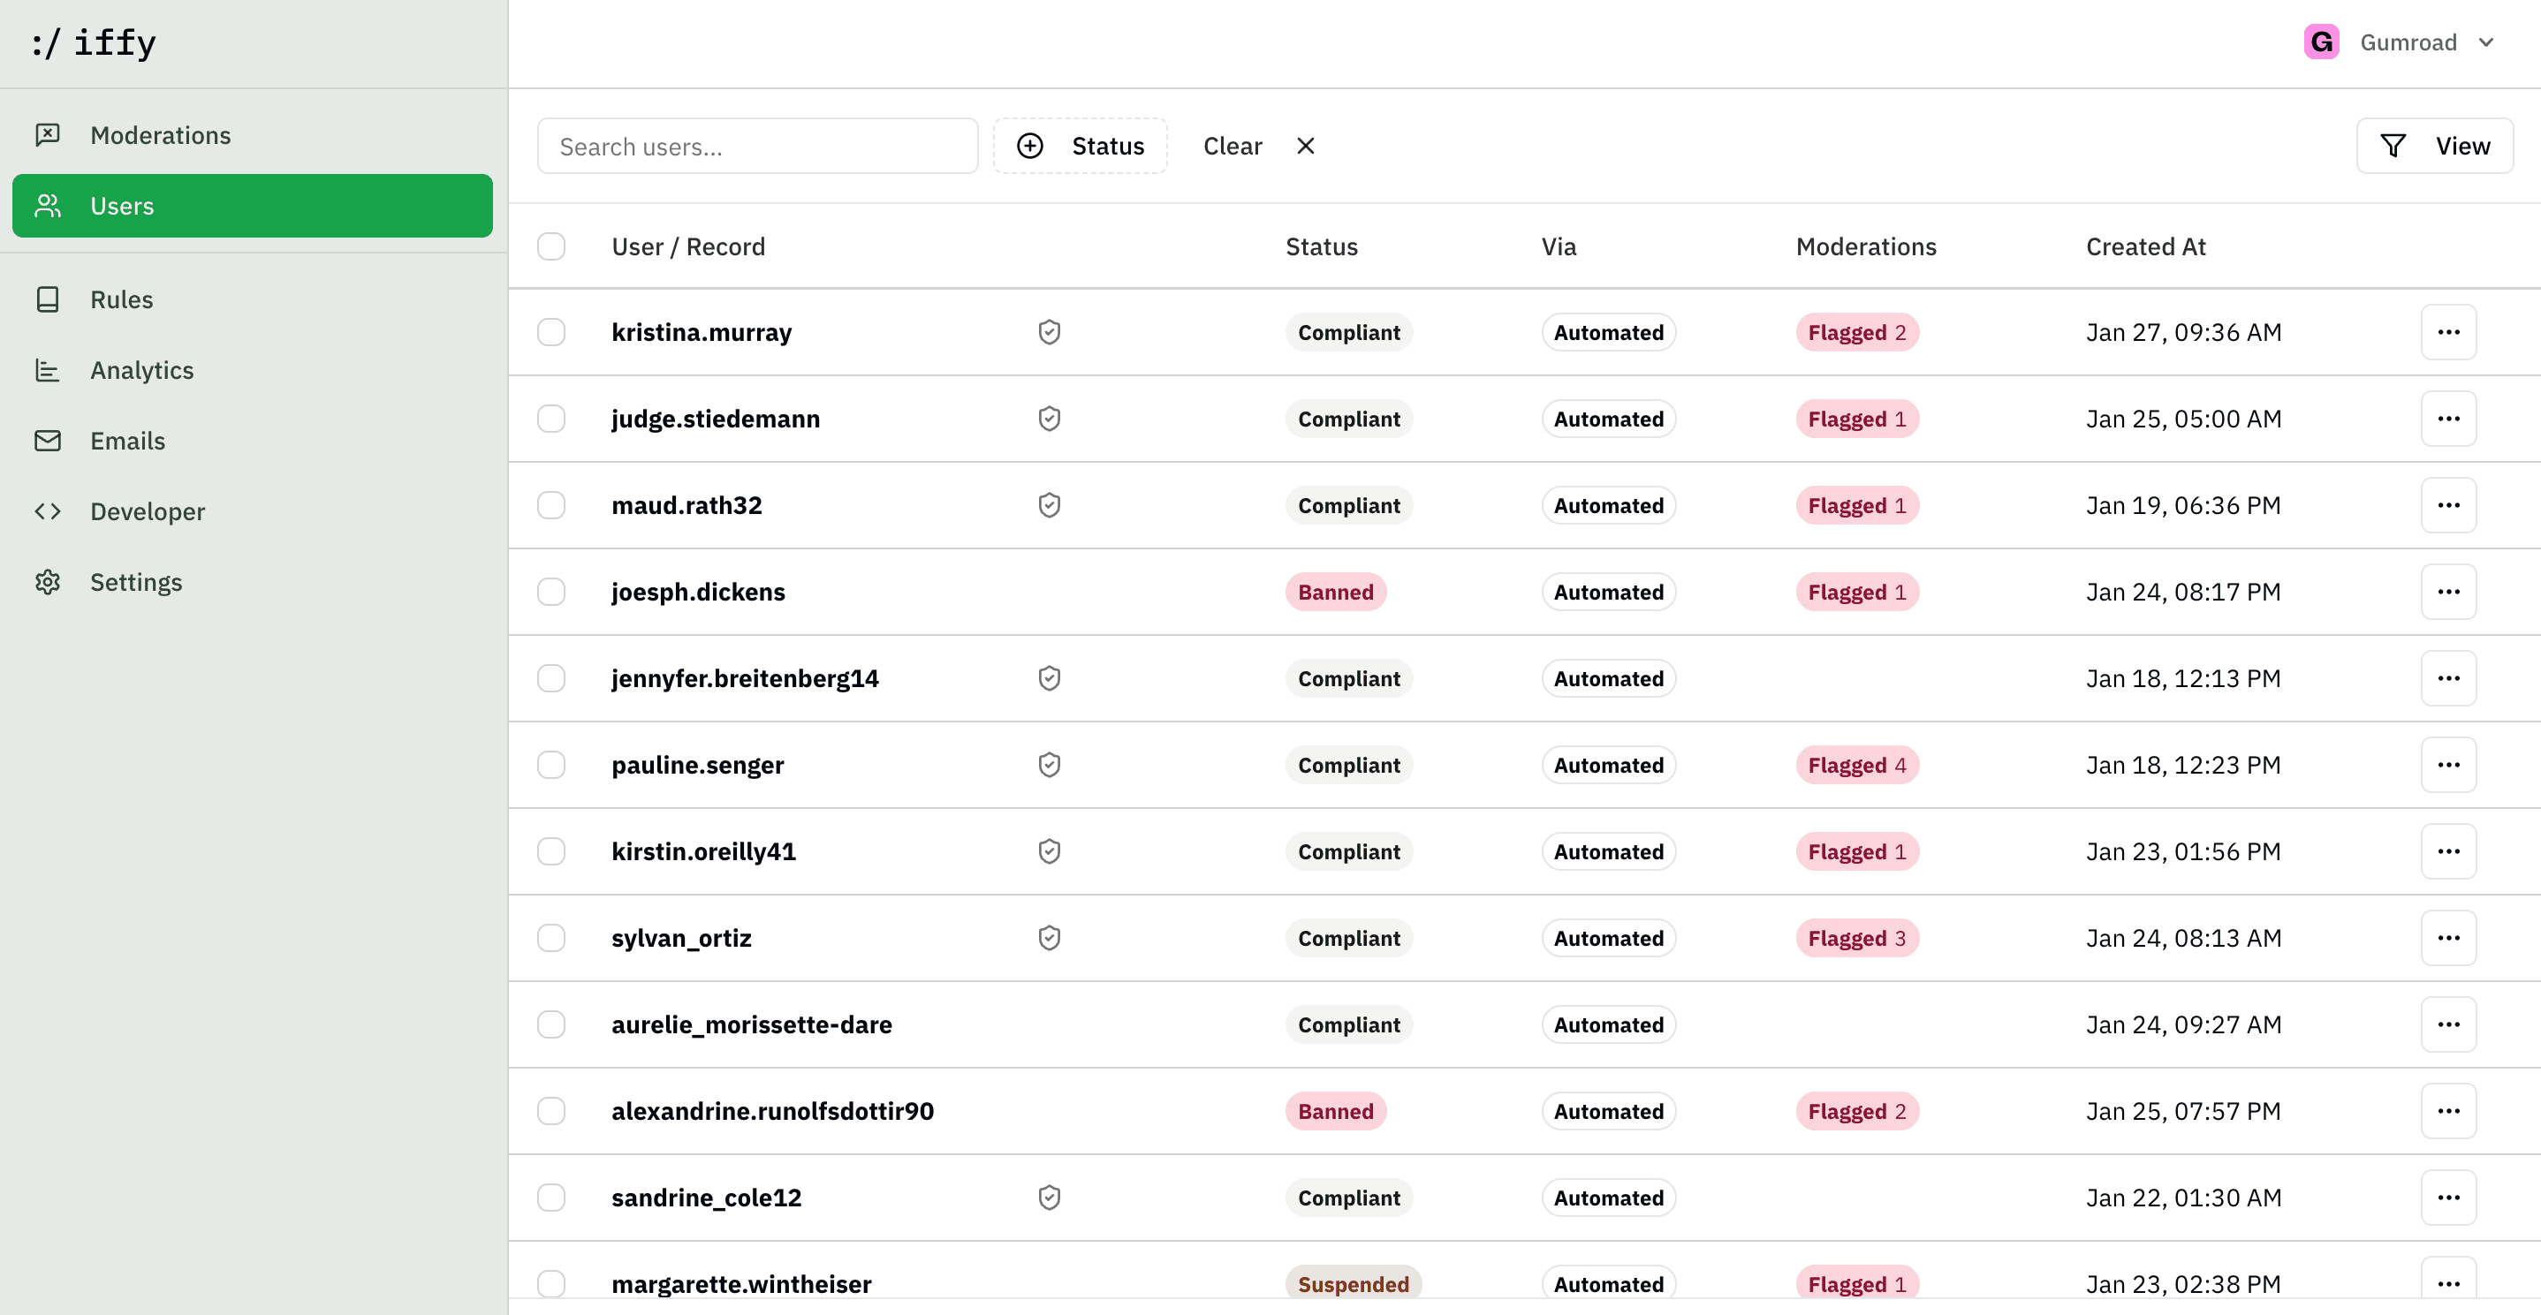2541x1315 pixels.
Task: Open Emails using the envelope icon
Action: point(48,441)
